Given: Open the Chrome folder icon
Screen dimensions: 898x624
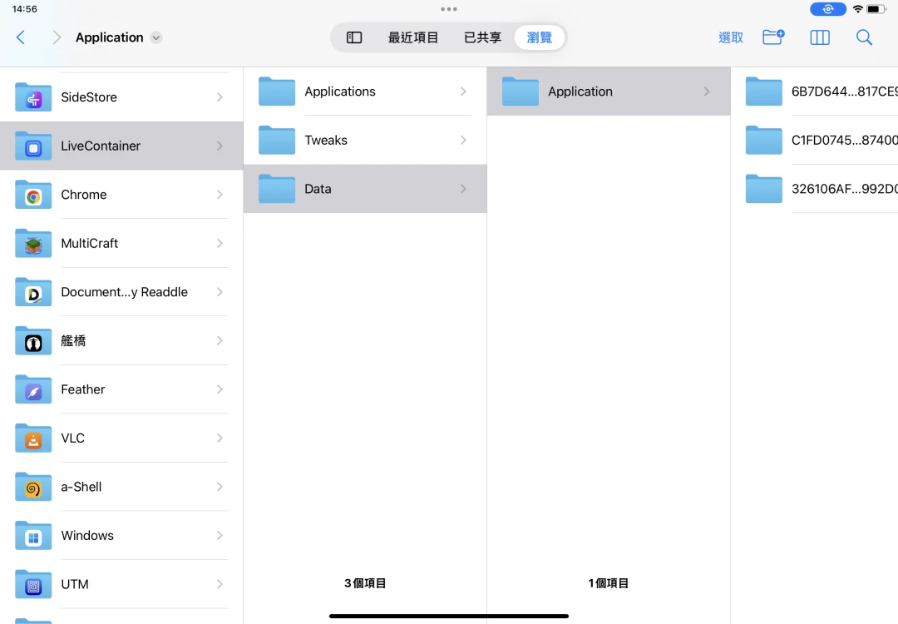Looking at the screenshot, I should pyautogui.click(x=33, y=195).
